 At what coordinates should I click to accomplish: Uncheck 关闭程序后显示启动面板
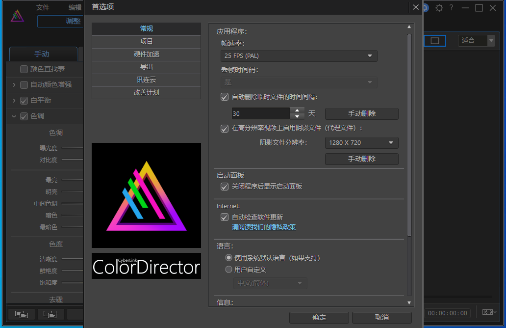pyautogui.click(x=225, y=187)
